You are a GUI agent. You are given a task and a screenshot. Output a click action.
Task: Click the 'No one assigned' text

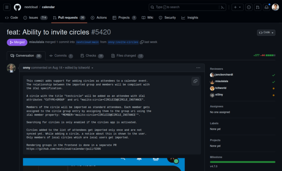click(x=220, y=112)
